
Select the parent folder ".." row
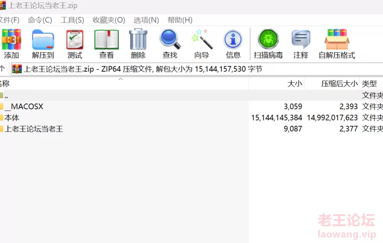pos(191,95)
